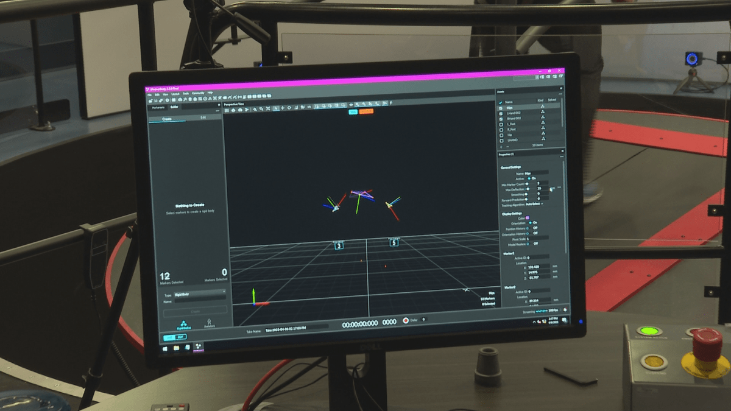731x411 pixels.
Task: Click the translate (move) tool in viewport toolbar
Action: (x=282, y=108)
